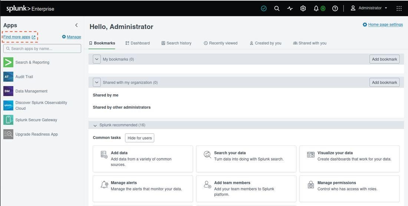This screenshot has width=408, height=206.
Task: Click the Hide for users button
Action: 139,138
